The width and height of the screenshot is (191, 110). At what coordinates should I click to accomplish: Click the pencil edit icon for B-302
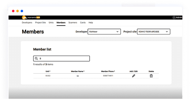(133, 76)
